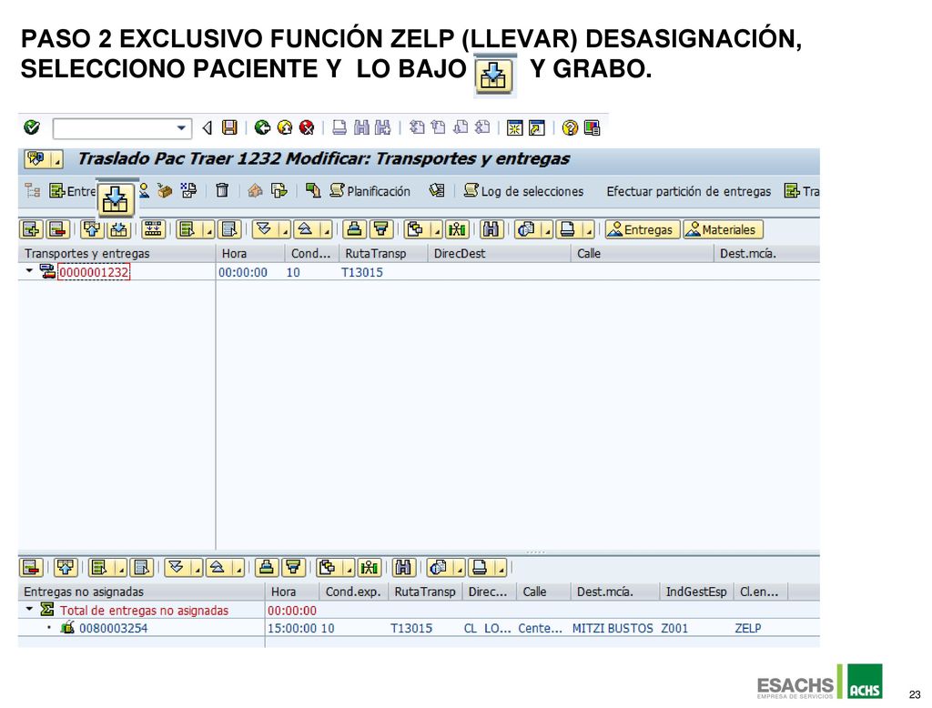This screenshot has width=932, height=708.
Task: Open the command field history dropdown
Action: 182,127
